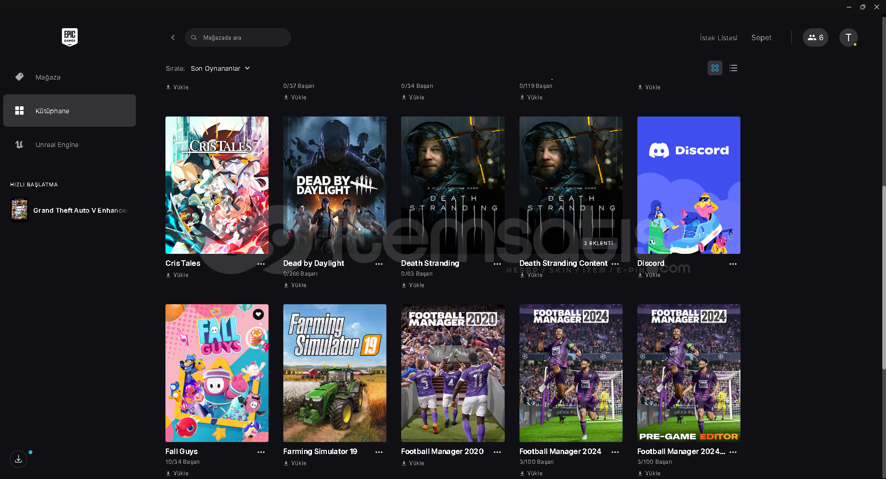Image resolution: width=886 pixels, height=479 pixels.
Task: Click Yükle under Death Stranding
Action: (x=413, y=285)
